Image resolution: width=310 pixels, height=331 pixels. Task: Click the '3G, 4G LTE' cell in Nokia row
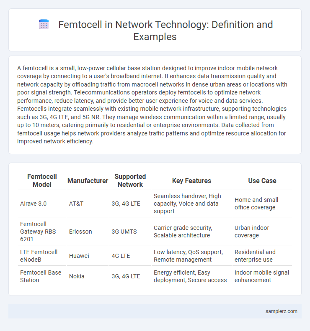(x=130, y=276)
